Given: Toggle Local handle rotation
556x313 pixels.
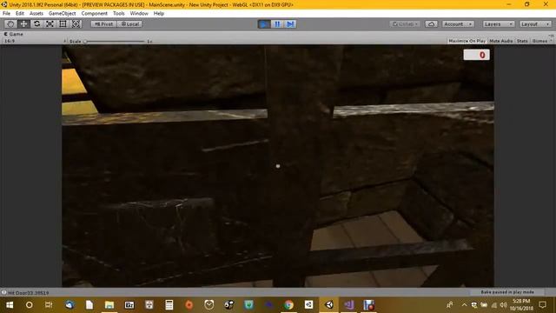Looking at the screenshot, I should (x=129, y=24).
